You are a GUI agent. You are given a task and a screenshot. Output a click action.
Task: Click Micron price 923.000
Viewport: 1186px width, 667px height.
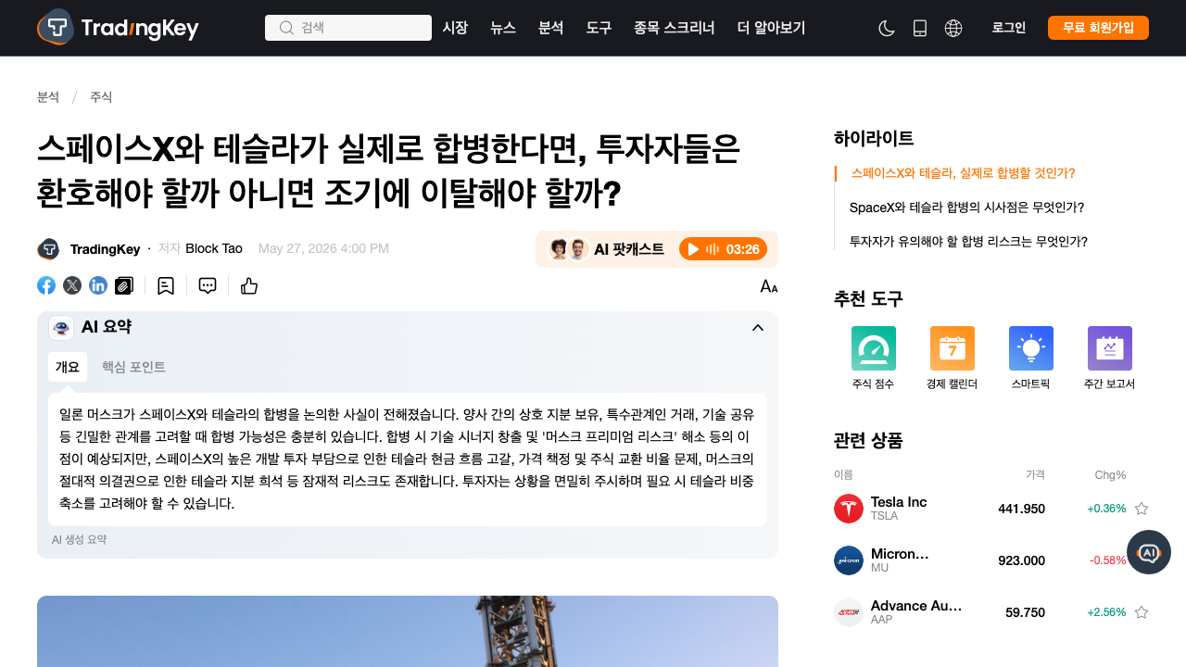click(1021, 560)
